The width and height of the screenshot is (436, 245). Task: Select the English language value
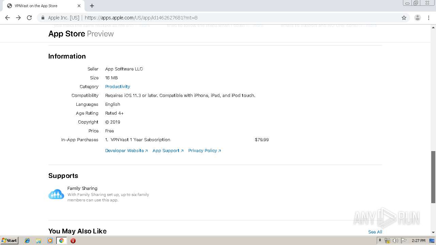(x=113, y=104)
